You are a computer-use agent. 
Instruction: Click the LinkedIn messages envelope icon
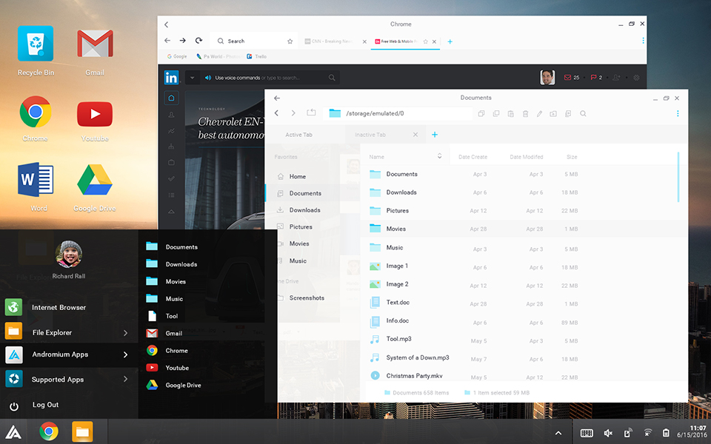click(568, 77)
